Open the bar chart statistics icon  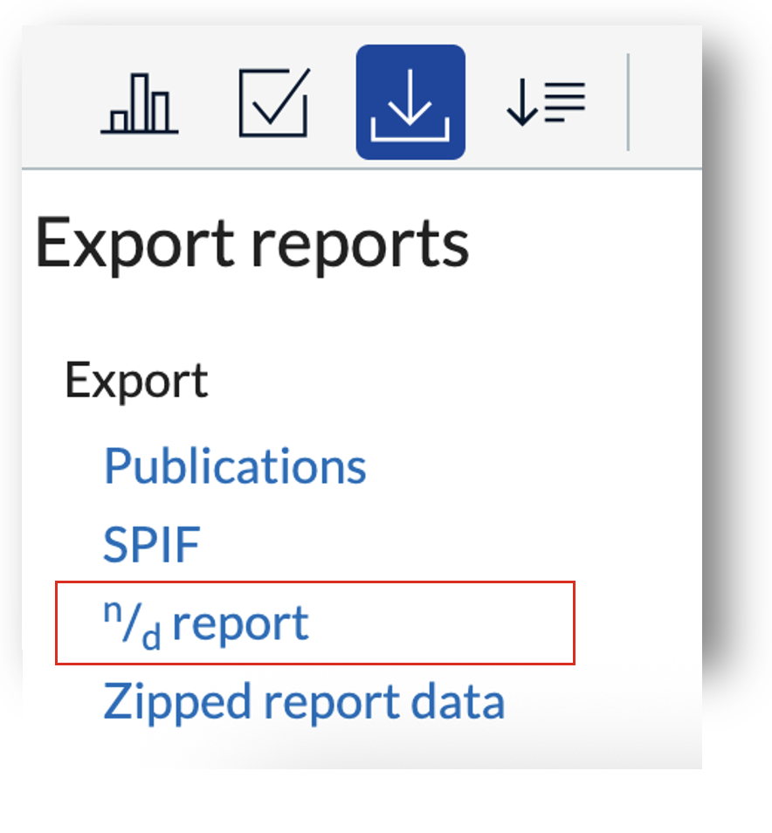[x=139, y=103]
